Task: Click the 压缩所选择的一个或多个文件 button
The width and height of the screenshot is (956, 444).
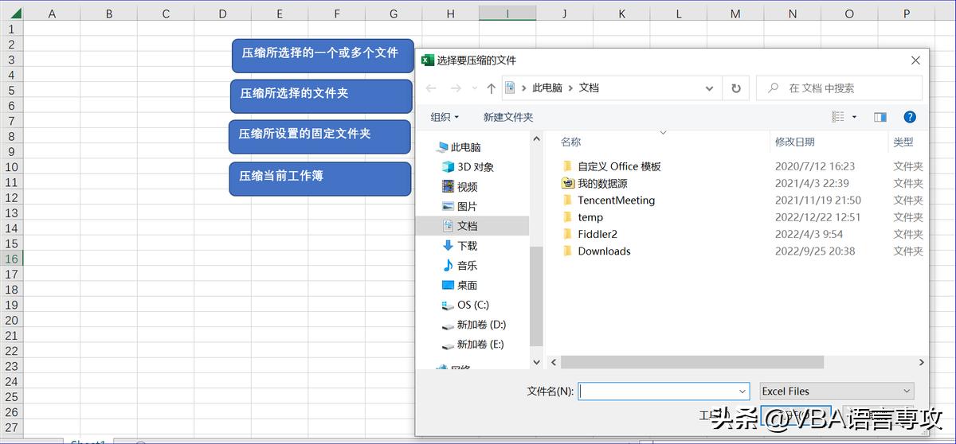Action: pyautogui.click(x=323, y=54)
